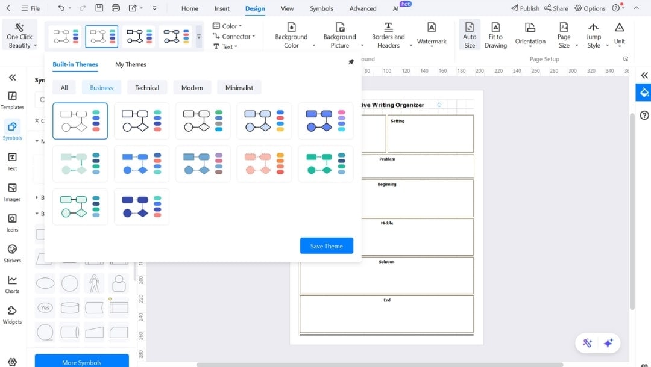Click the Page Size icon
This screenshot has height=367, width=651.
pyautogui.click(x=564, y=27)
